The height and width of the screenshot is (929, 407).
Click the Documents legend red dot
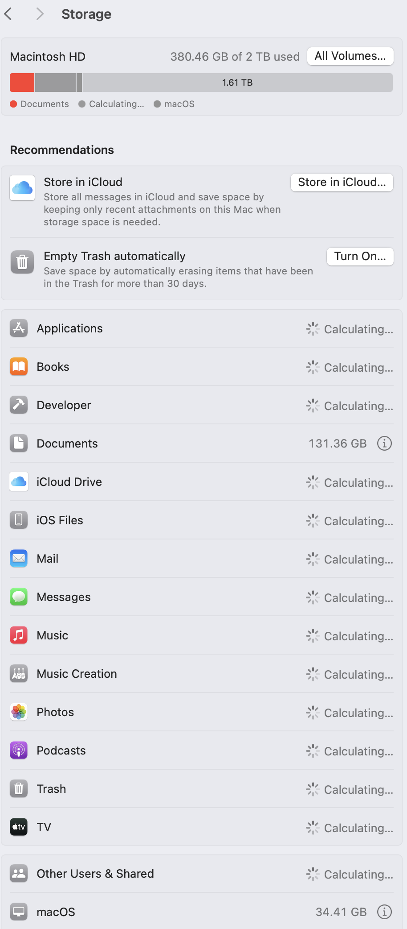(13, 104)
